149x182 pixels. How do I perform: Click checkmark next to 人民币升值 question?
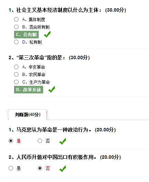coord(63,169)
